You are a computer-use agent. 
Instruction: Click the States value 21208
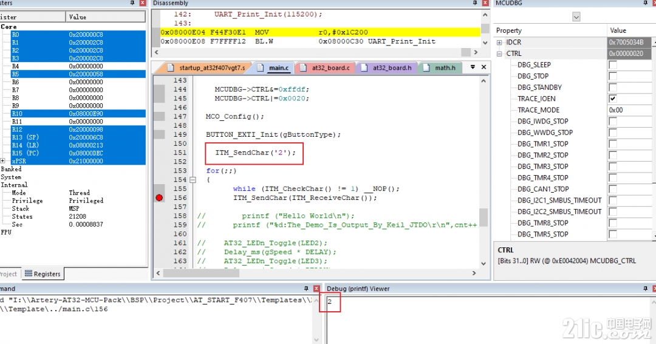pyautogui.click(x=77, y=217)
